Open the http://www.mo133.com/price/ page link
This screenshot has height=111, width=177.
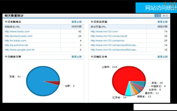pyautogui.click(x=107, y=41)
